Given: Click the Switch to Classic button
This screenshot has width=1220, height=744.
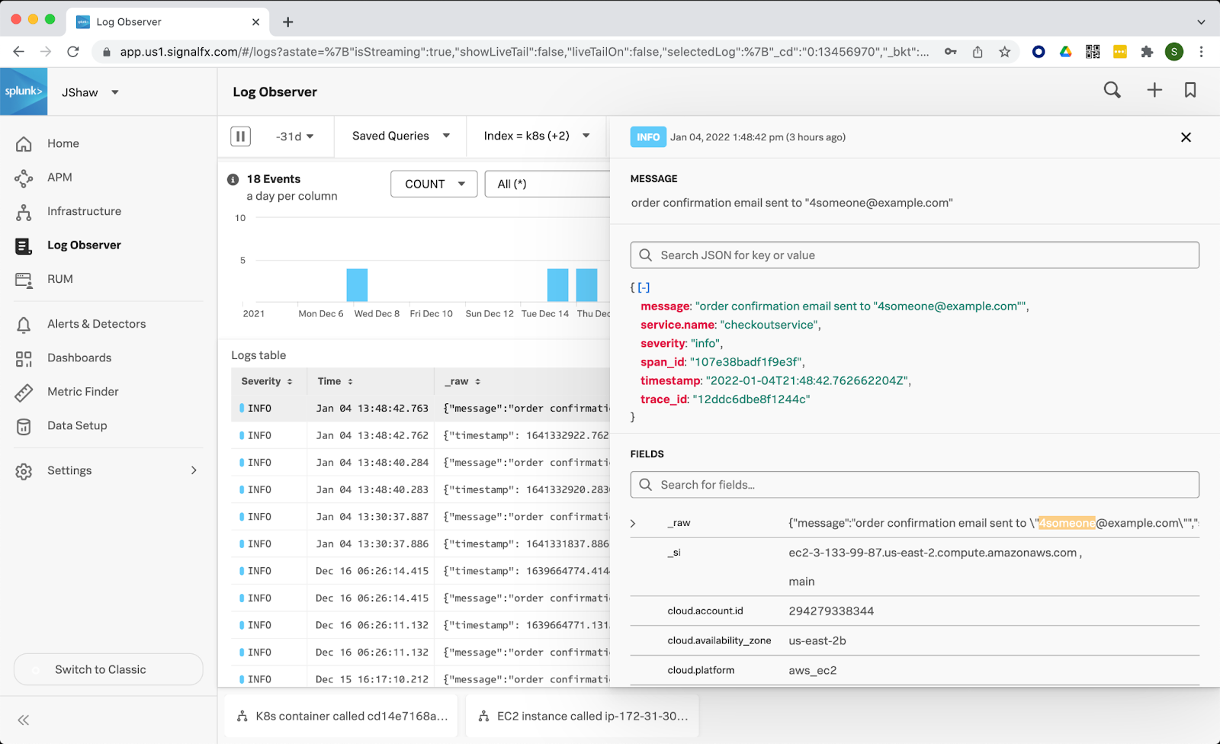Looking at the screenshot, I should (108, 669).
